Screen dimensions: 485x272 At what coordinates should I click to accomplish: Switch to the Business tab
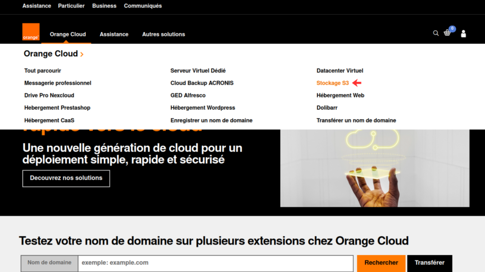coord(104,6)
